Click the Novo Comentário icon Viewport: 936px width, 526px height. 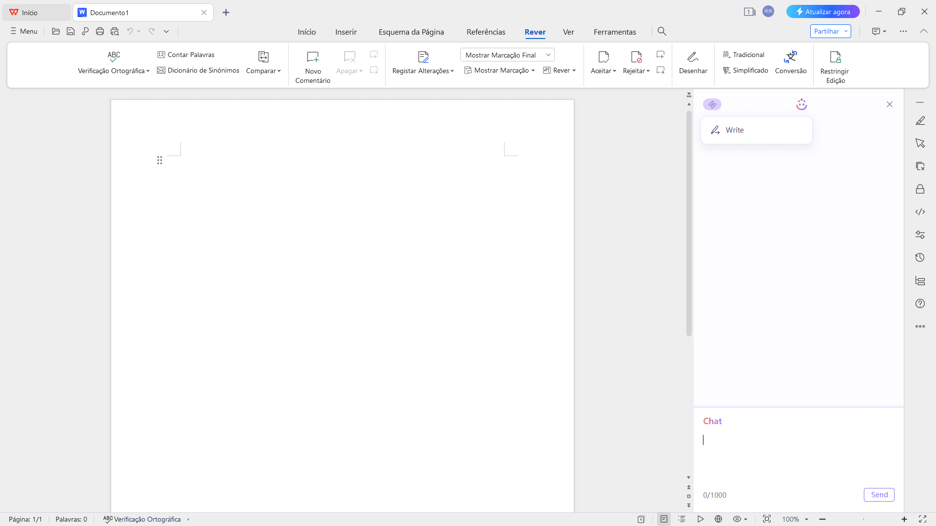pos(312,57)
